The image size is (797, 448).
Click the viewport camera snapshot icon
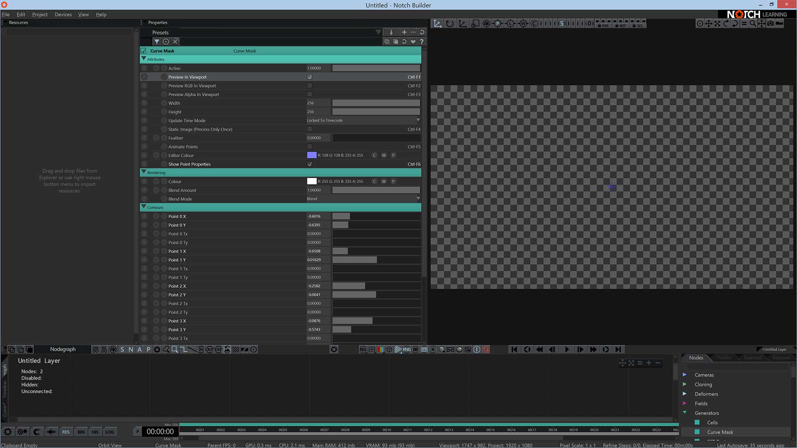[x=770, y=24]
